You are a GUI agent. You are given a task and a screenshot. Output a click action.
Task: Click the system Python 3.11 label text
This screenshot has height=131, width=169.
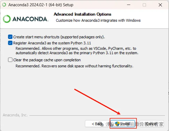coord(52,43)
